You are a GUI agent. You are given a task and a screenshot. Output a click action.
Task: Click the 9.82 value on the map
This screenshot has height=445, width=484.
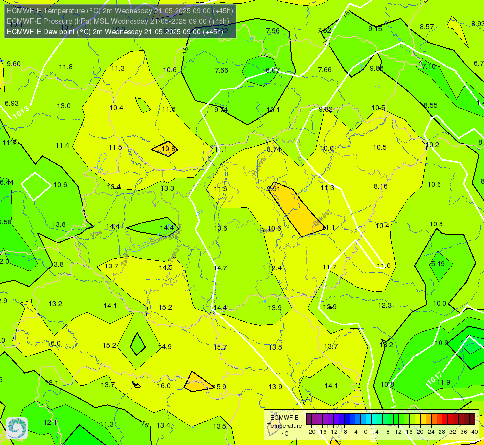[x=326, y=109]
